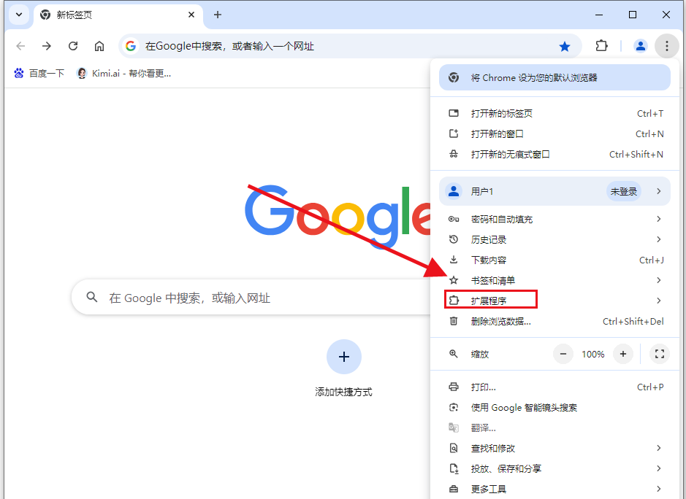
Task: Expand the 密码和自动填充 submenu chevron
Action: pyautogui.click(x=658, y=218)
